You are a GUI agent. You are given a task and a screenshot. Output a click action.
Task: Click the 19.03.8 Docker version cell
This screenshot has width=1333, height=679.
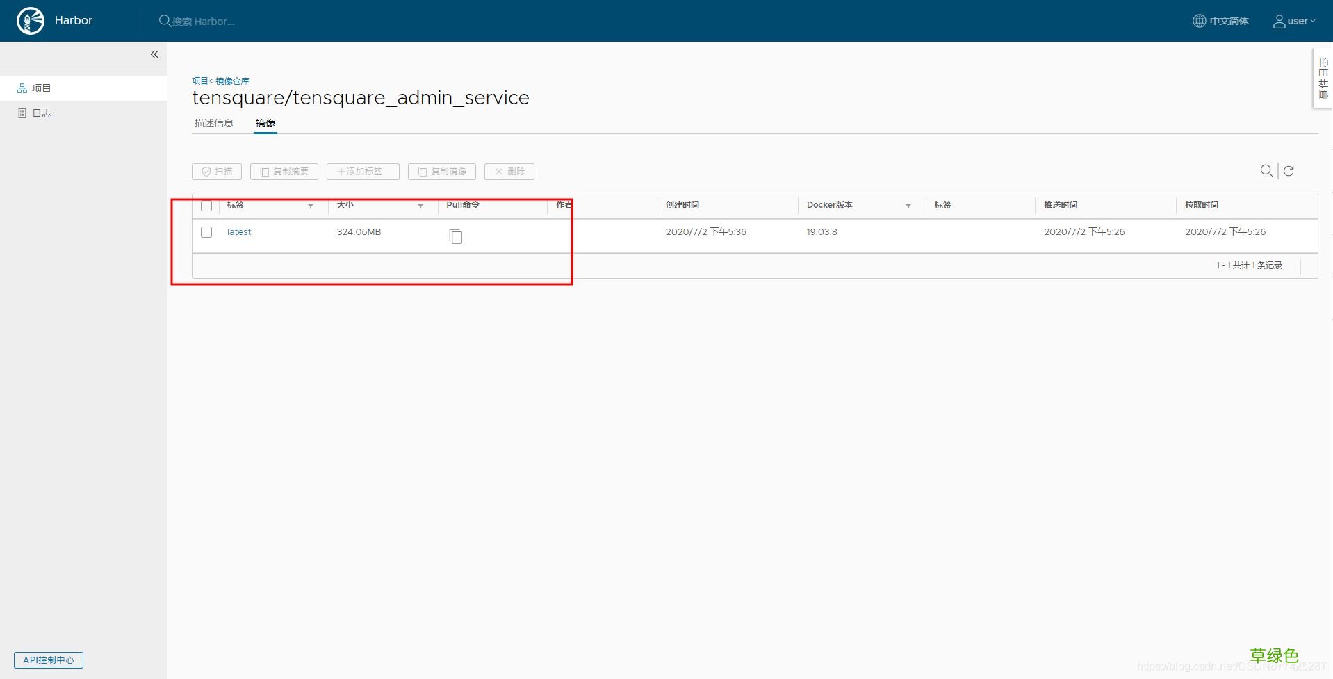coord(821,232)
